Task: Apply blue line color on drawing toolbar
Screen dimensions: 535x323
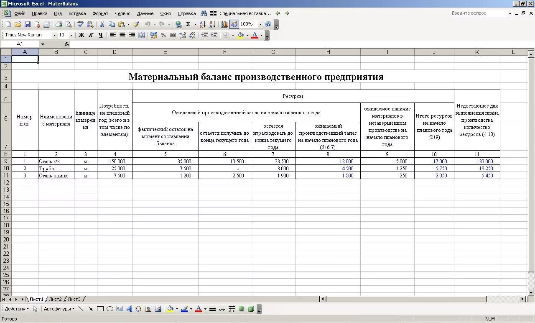Action: point(184,309)
